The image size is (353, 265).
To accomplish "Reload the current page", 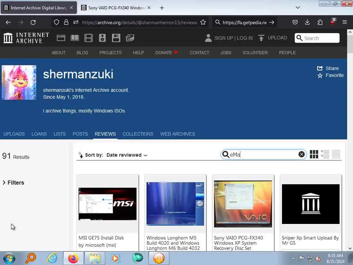I will [x=33, y=22].
